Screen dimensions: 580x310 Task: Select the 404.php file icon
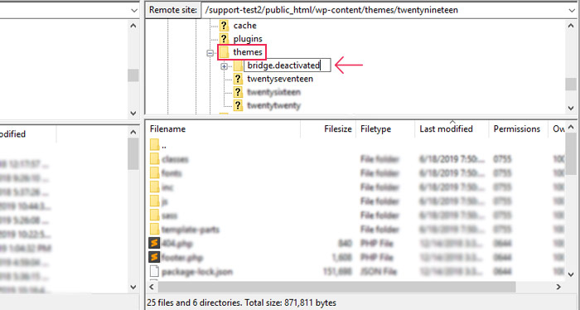click(154, 243)
